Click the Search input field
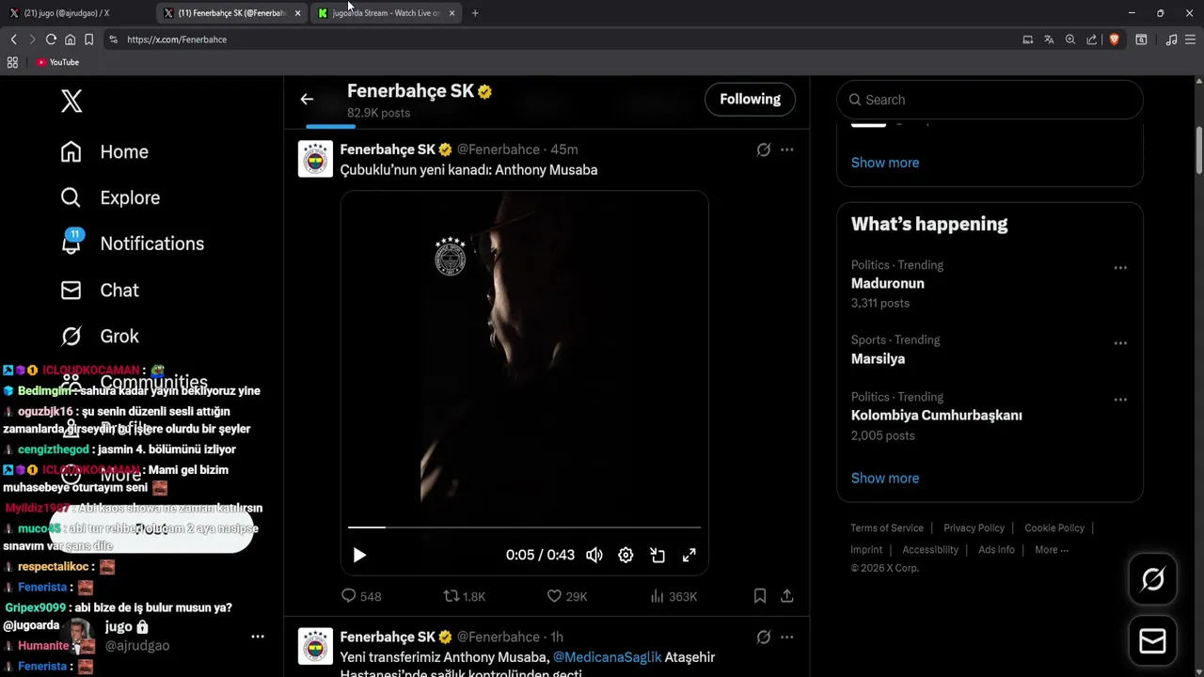This screenshot has width=1204, height=677. pyautogui.click(x=990, y=100)
